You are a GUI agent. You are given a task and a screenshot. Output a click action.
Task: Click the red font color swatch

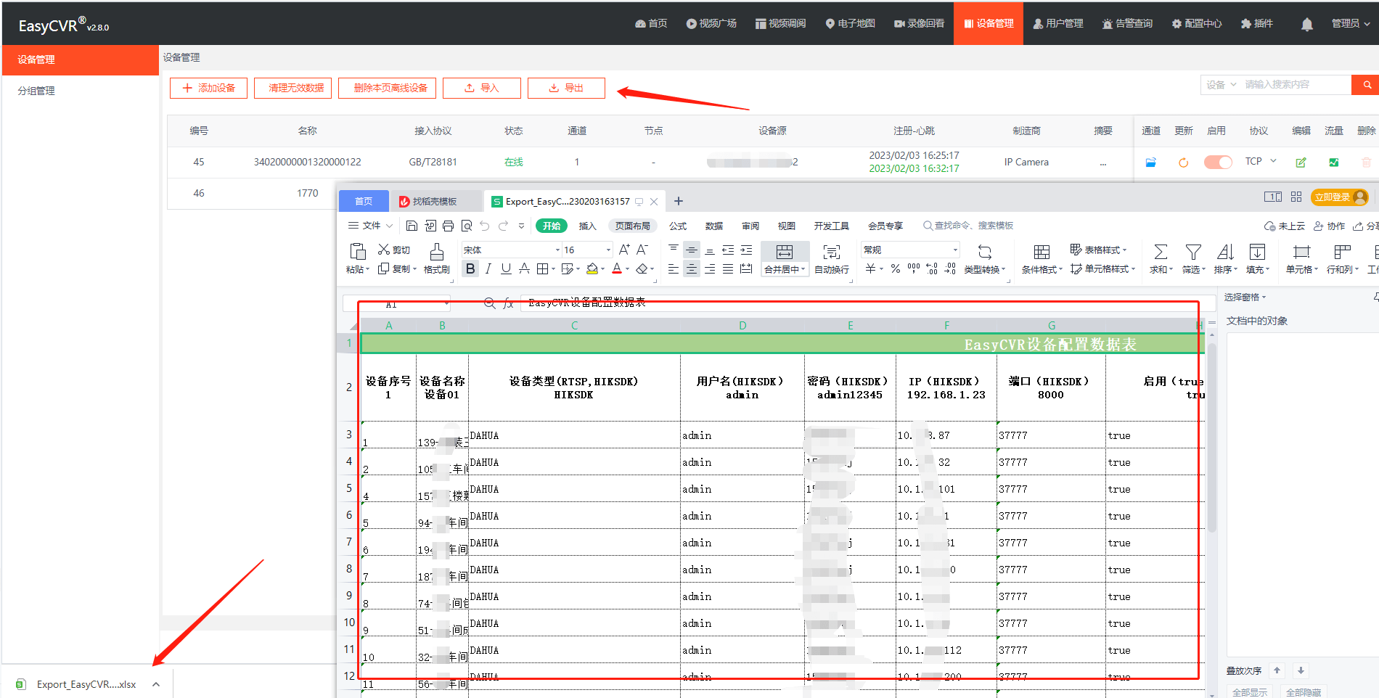pyautogui.click(x=617, y=269)
